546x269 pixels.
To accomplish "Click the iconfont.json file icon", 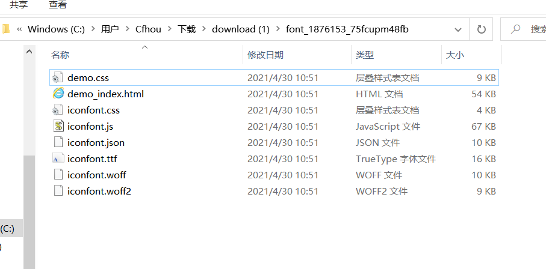I will [x=58, y=142].
